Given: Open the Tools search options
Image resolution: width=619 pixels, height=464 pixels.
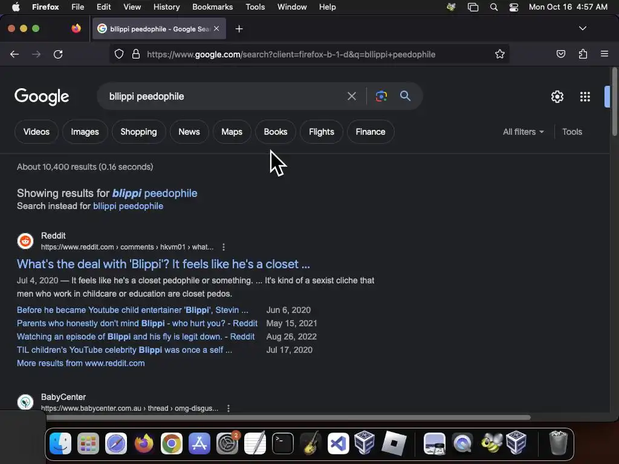Looking at the screenshot, I should click(572, 132).
